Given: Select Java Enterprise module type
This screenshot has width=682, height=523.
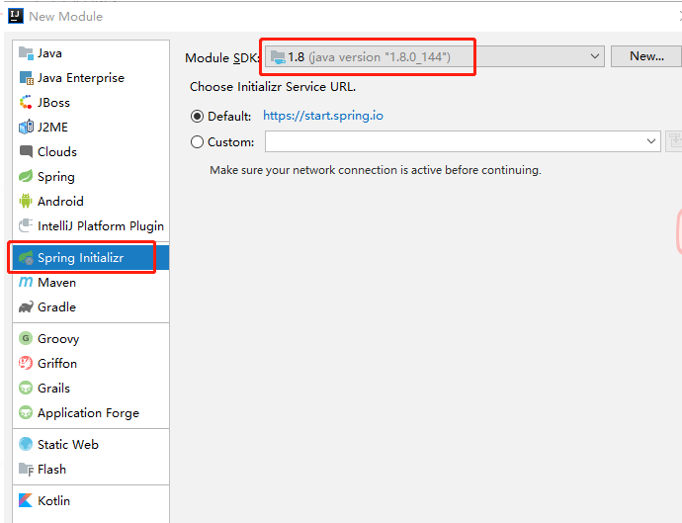Looking at the screenshot, I should [x=91, y=78].
